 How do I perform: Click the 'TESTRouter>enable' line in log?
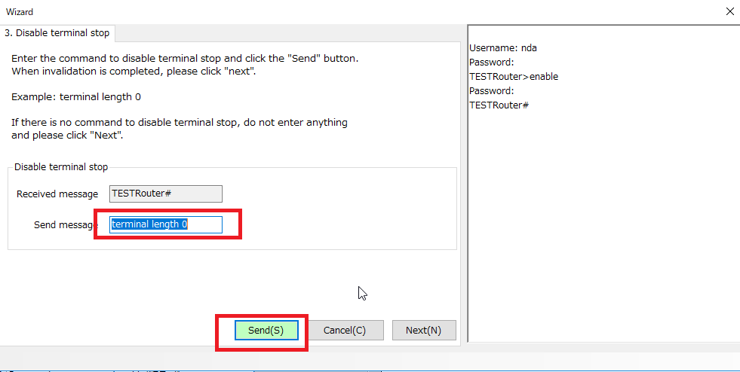click(x=514, y=77)
